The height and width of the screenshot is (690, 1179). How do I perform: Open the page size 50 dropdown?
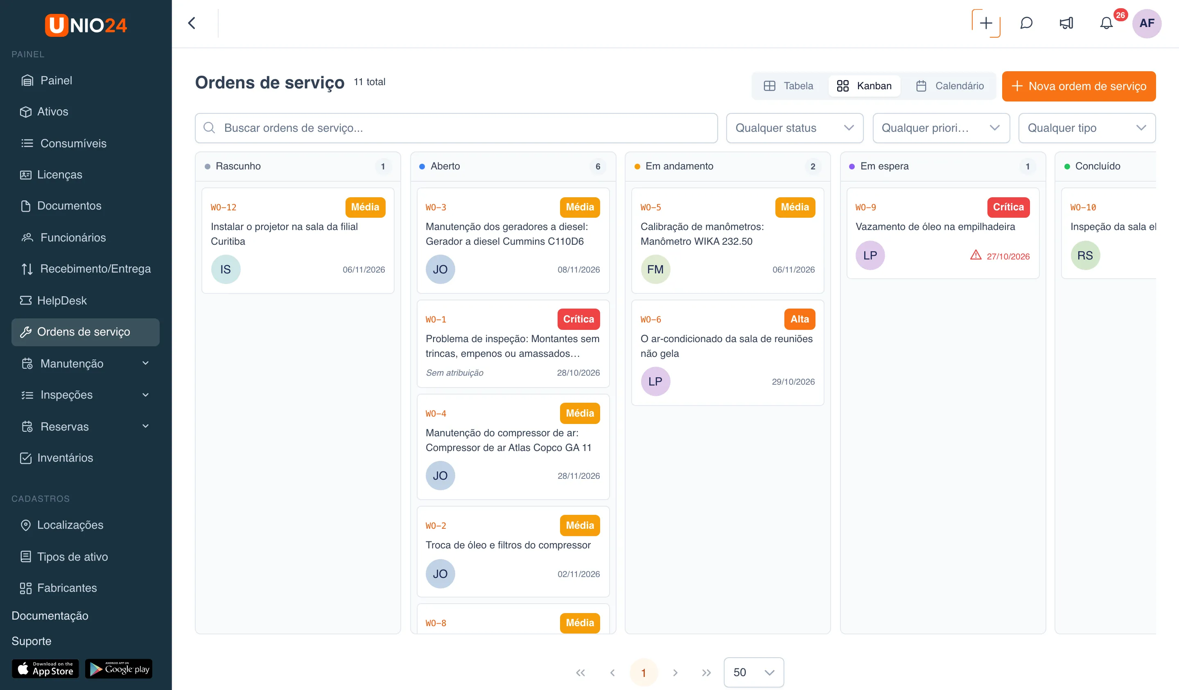[754, 672]
